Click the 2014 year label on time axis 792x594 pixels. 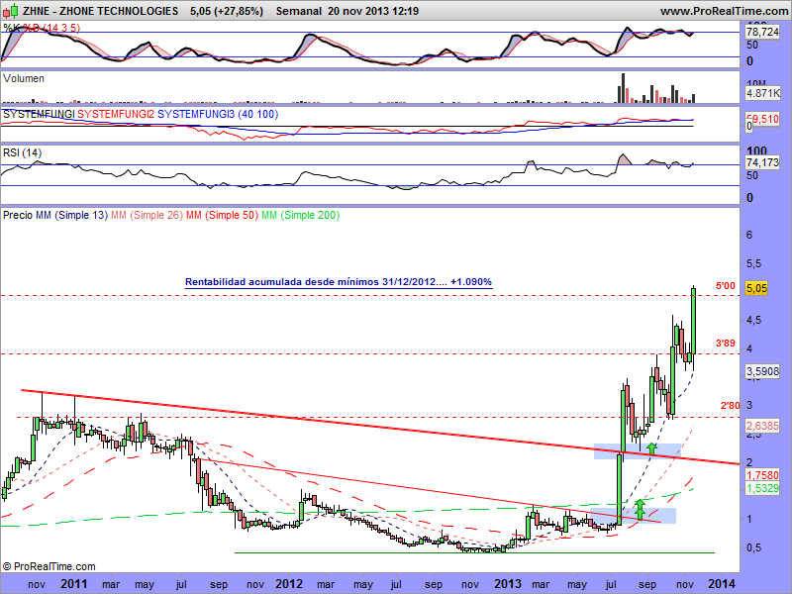[x=722, y=584]
